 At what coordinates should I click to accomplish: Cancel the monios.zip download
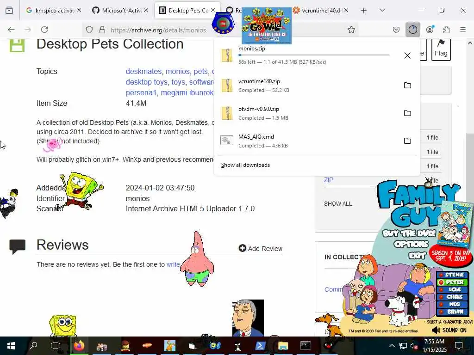point(407,55)
